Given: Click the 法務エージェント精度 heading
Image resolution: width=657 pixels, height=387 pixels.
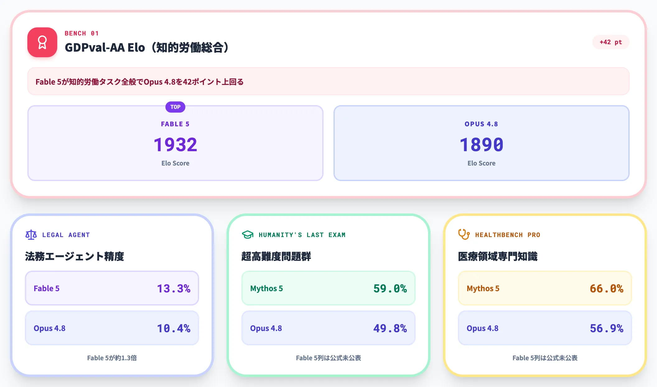Looking at the screenshot, I should click(x=75, y=256).
